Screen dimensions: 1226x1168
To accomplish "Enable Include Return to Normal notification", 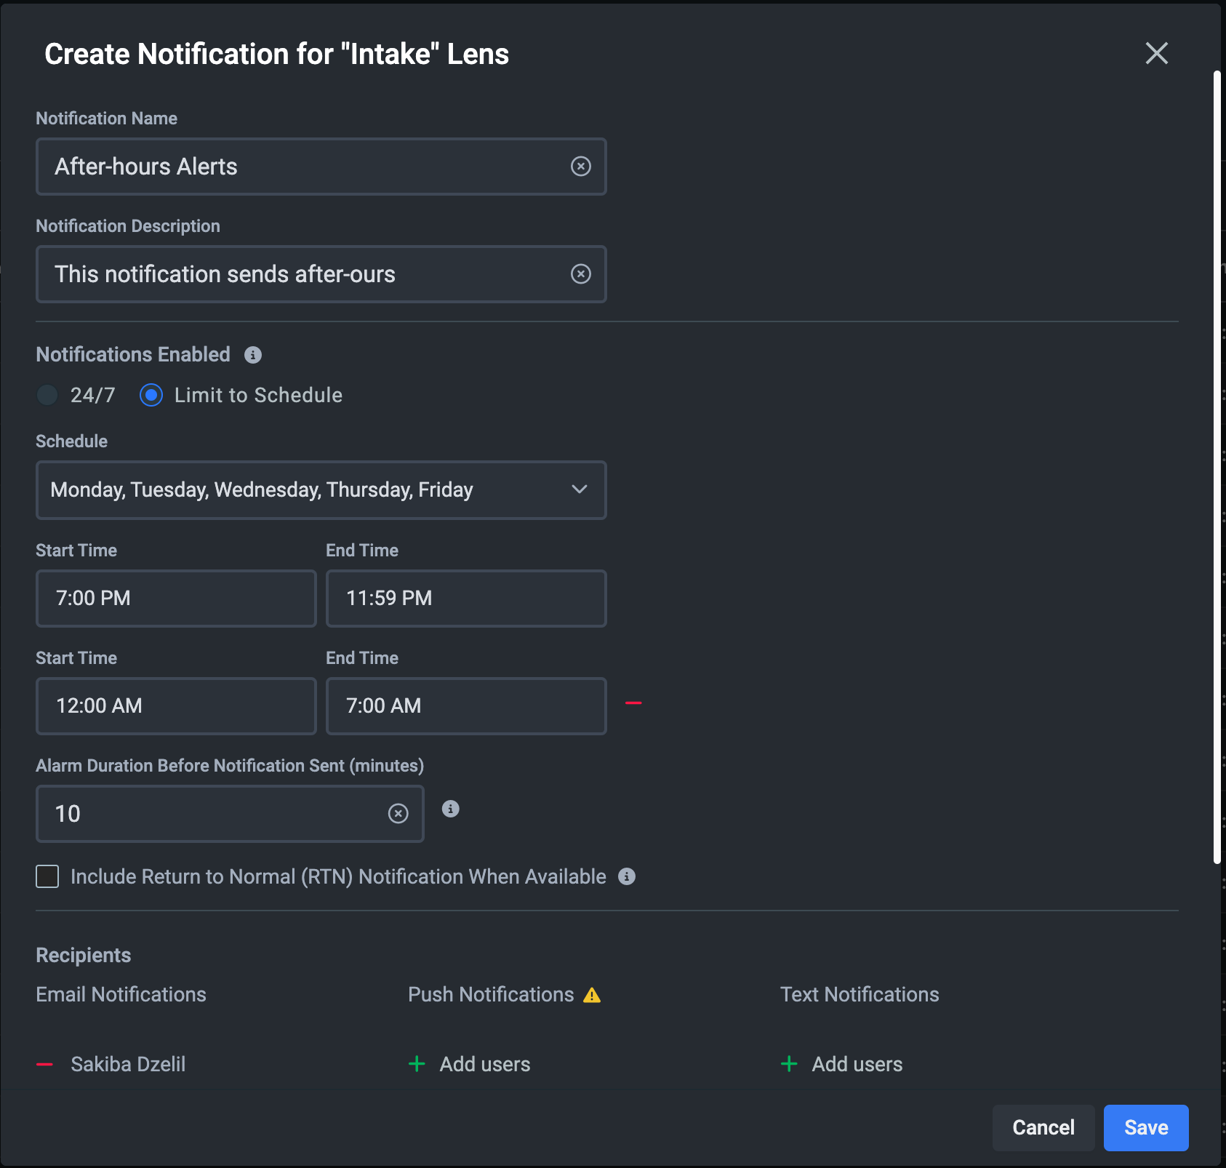I will [x=48, y=876].
